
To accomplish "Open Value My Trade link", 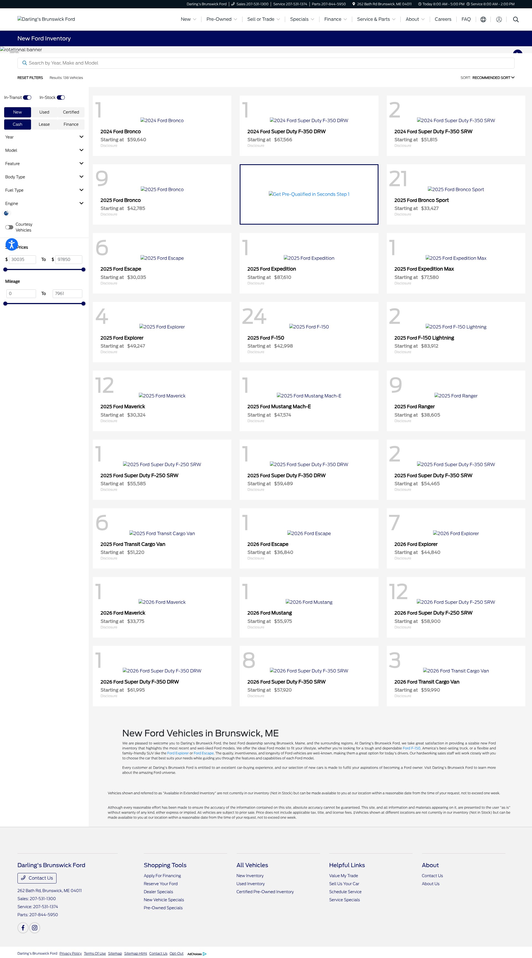I will (343, 876).
